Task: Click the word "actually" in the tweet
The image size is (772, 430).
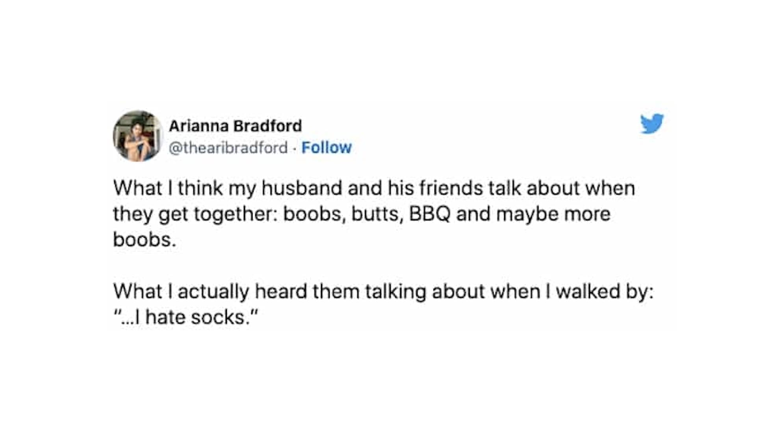Action: (213, 292)
